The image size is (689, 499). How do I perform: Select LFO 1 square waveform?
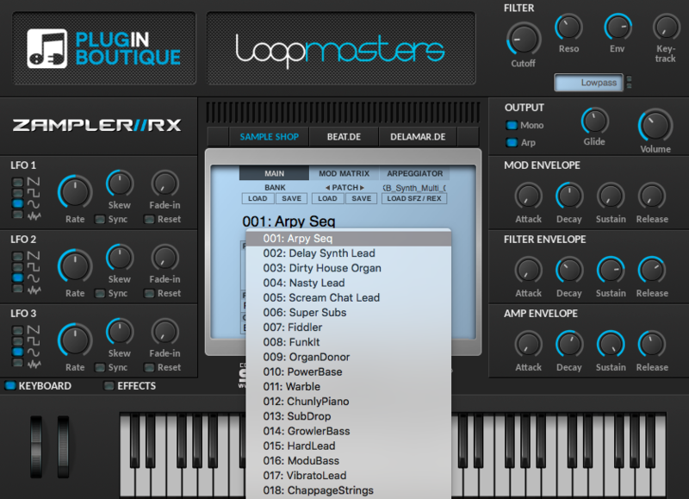pyautogui.click(x=17, y=192)
